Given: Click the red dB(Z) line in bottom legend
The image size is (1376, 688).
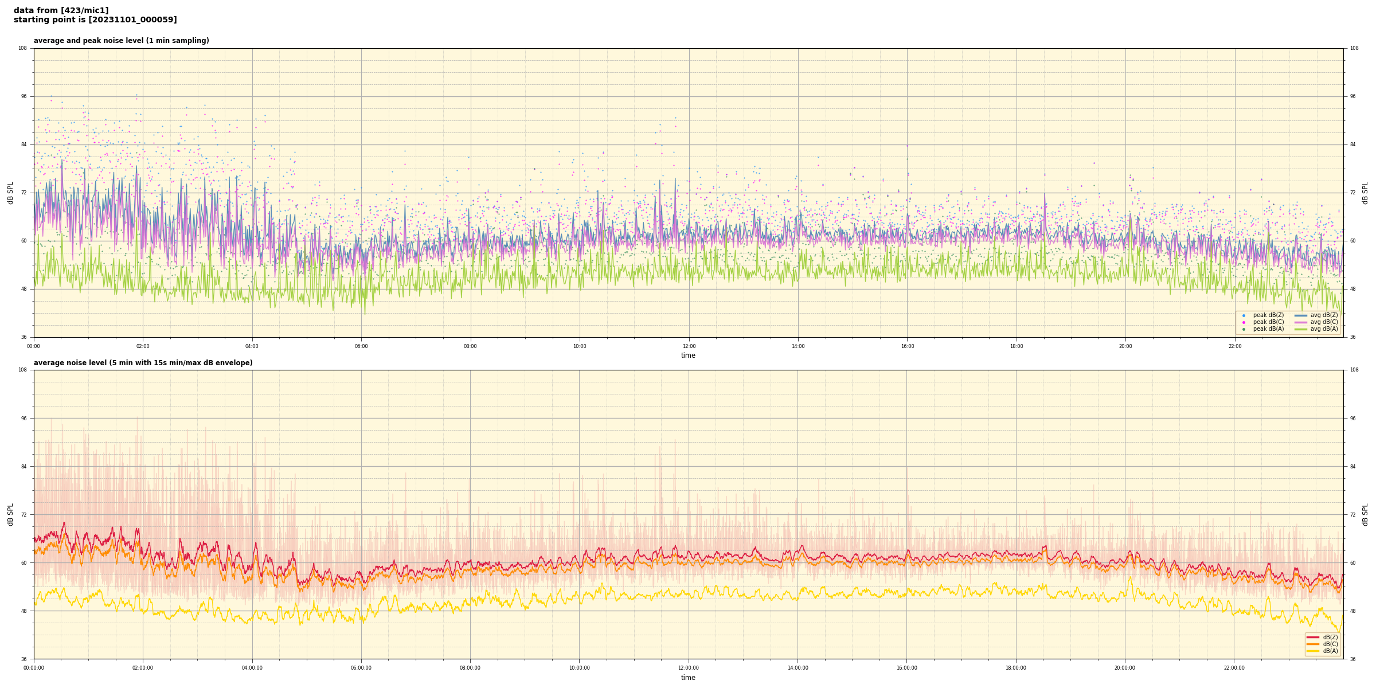Looking at the screenshot, I should pyautogui.click(x=1313, y=637).
